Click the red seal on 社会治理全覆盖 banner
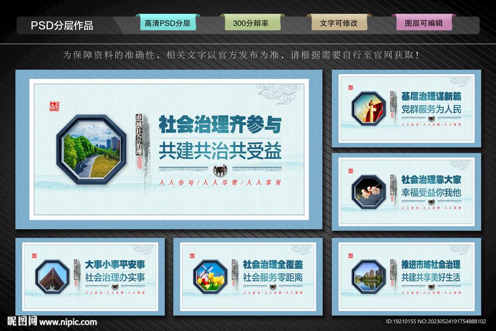 [192, 256]
